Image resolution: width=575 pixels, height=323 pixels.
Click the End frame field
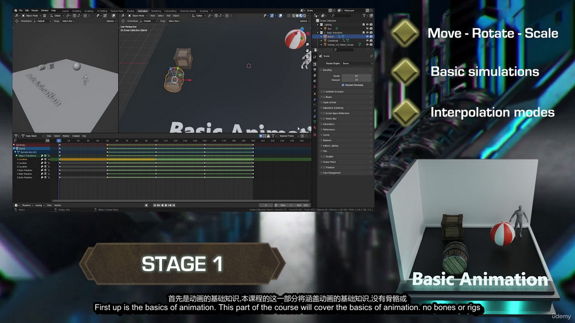[301, 205]
